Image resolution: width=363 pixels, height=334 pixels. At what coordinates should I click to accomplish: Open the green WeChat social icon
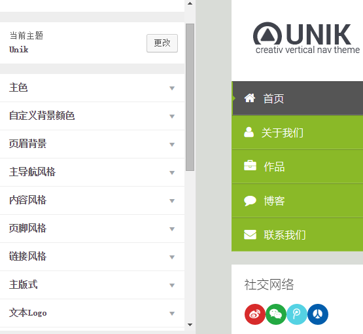(276, 314)
